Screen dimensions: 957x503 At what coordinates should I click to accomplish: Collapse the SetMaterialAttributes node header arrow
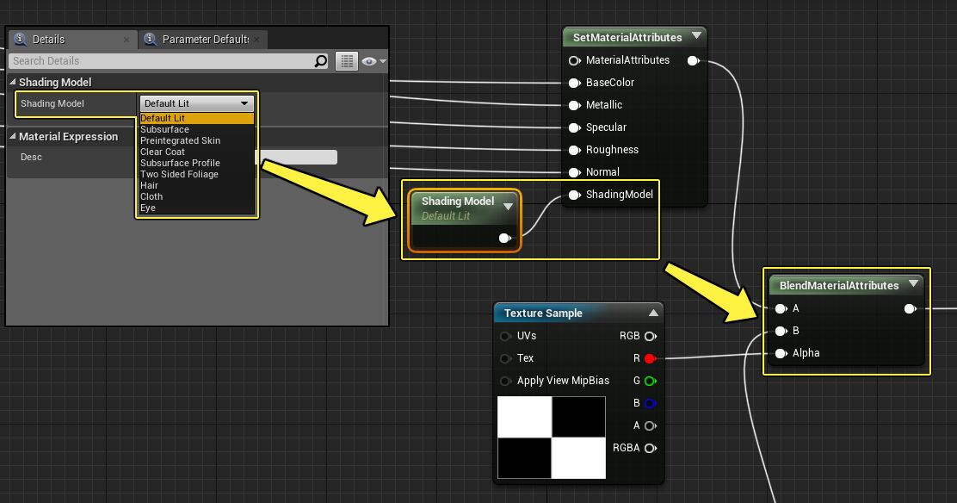[696, 37]
